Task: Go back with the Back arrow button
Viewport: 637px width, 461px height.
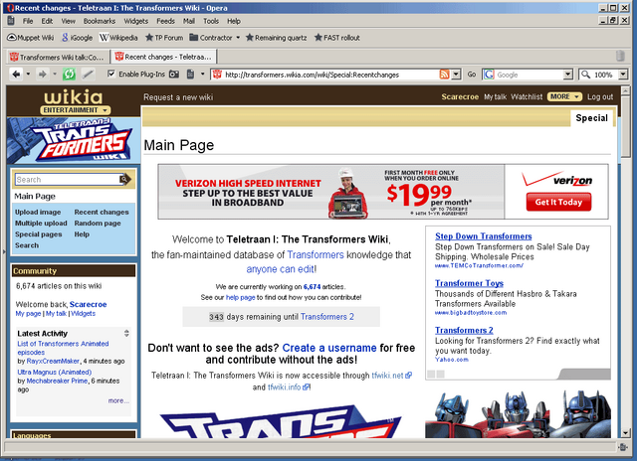Action: click(16, 75)
